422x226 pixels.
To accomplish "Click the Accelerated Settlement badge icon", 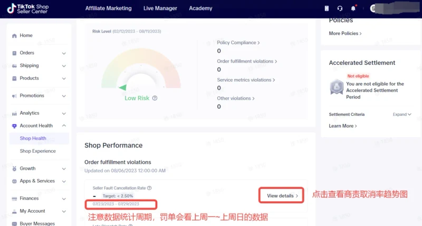I will click(x=337, y=87).
